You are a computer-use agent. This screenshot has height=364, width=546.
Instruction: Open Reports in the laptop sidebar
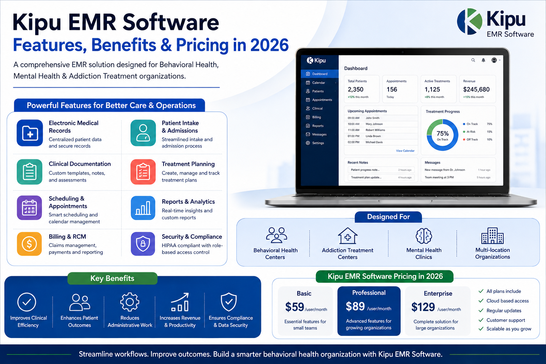coord(320,126)
